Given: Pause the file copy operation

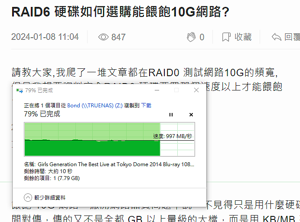Looking at the screenshot, I should (171, 115).
